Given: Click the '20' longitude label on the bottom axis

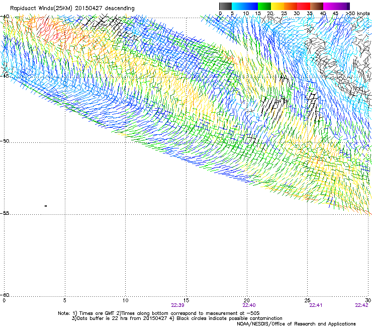Looking at the screenshot, I should pyautogui.click(x=247, y=300).
